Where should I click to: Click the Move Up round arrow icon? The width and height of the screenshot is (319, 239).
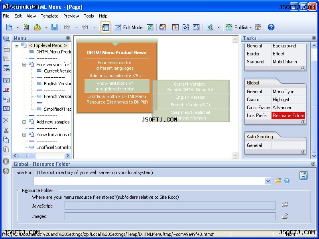coord(6,161)
